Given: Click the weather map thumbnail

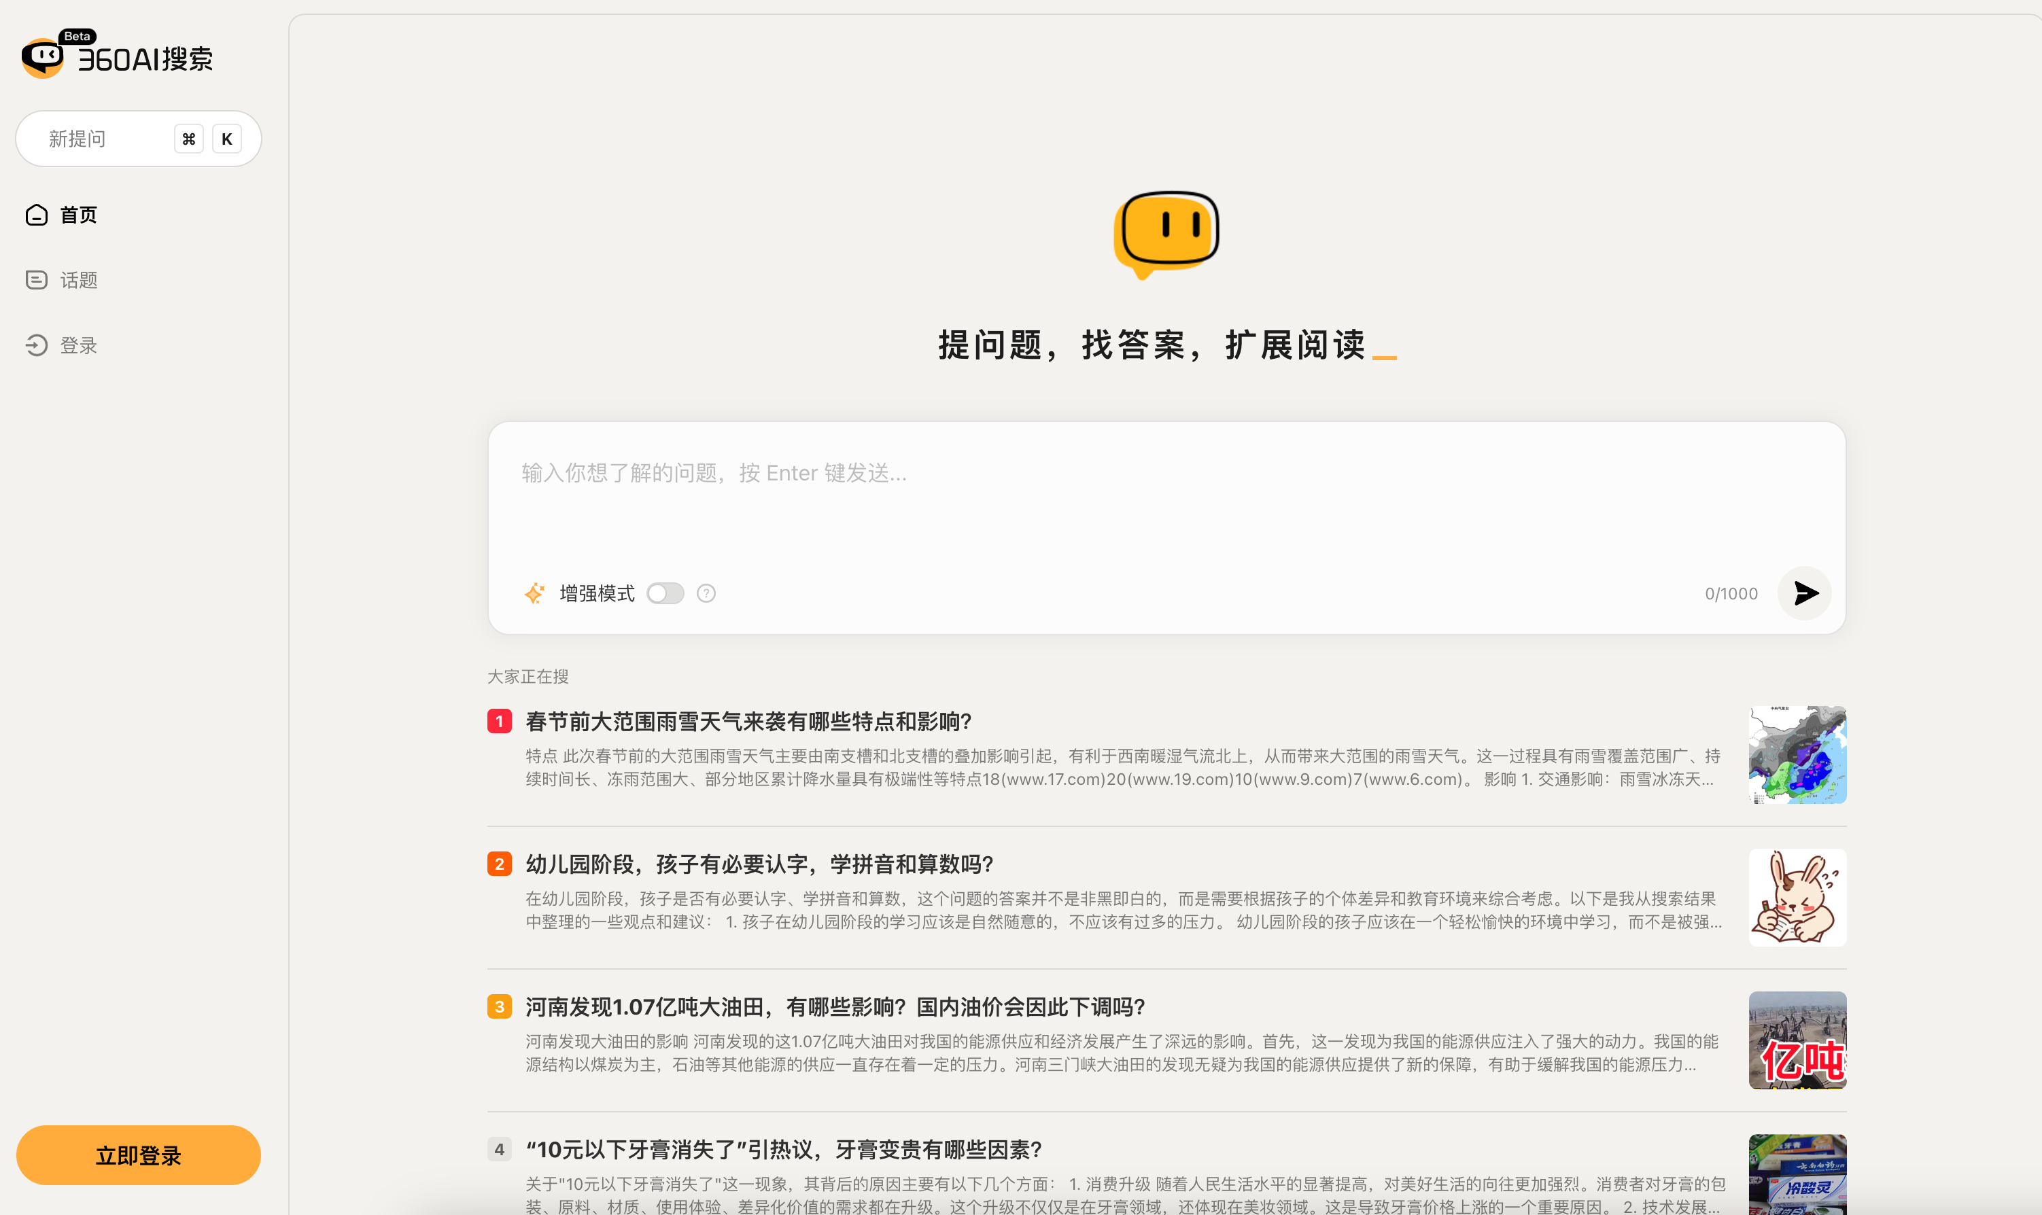Looking at the screenshot, I should pyautogui.click(x=1797, y=755).
